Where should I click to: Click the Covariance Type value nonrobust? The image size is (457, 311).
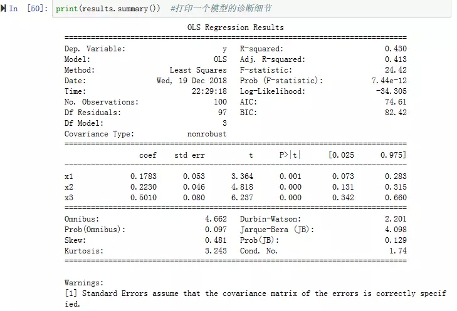click(x=207, y=134)
